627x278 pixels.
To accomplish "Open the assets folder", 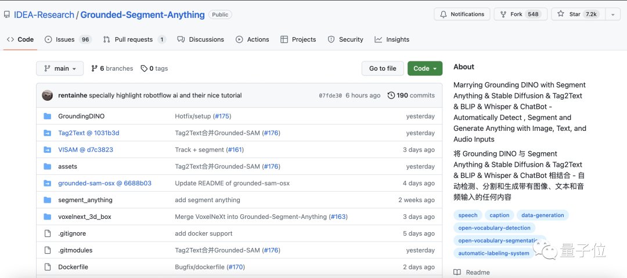I will (x=68, y=166).
